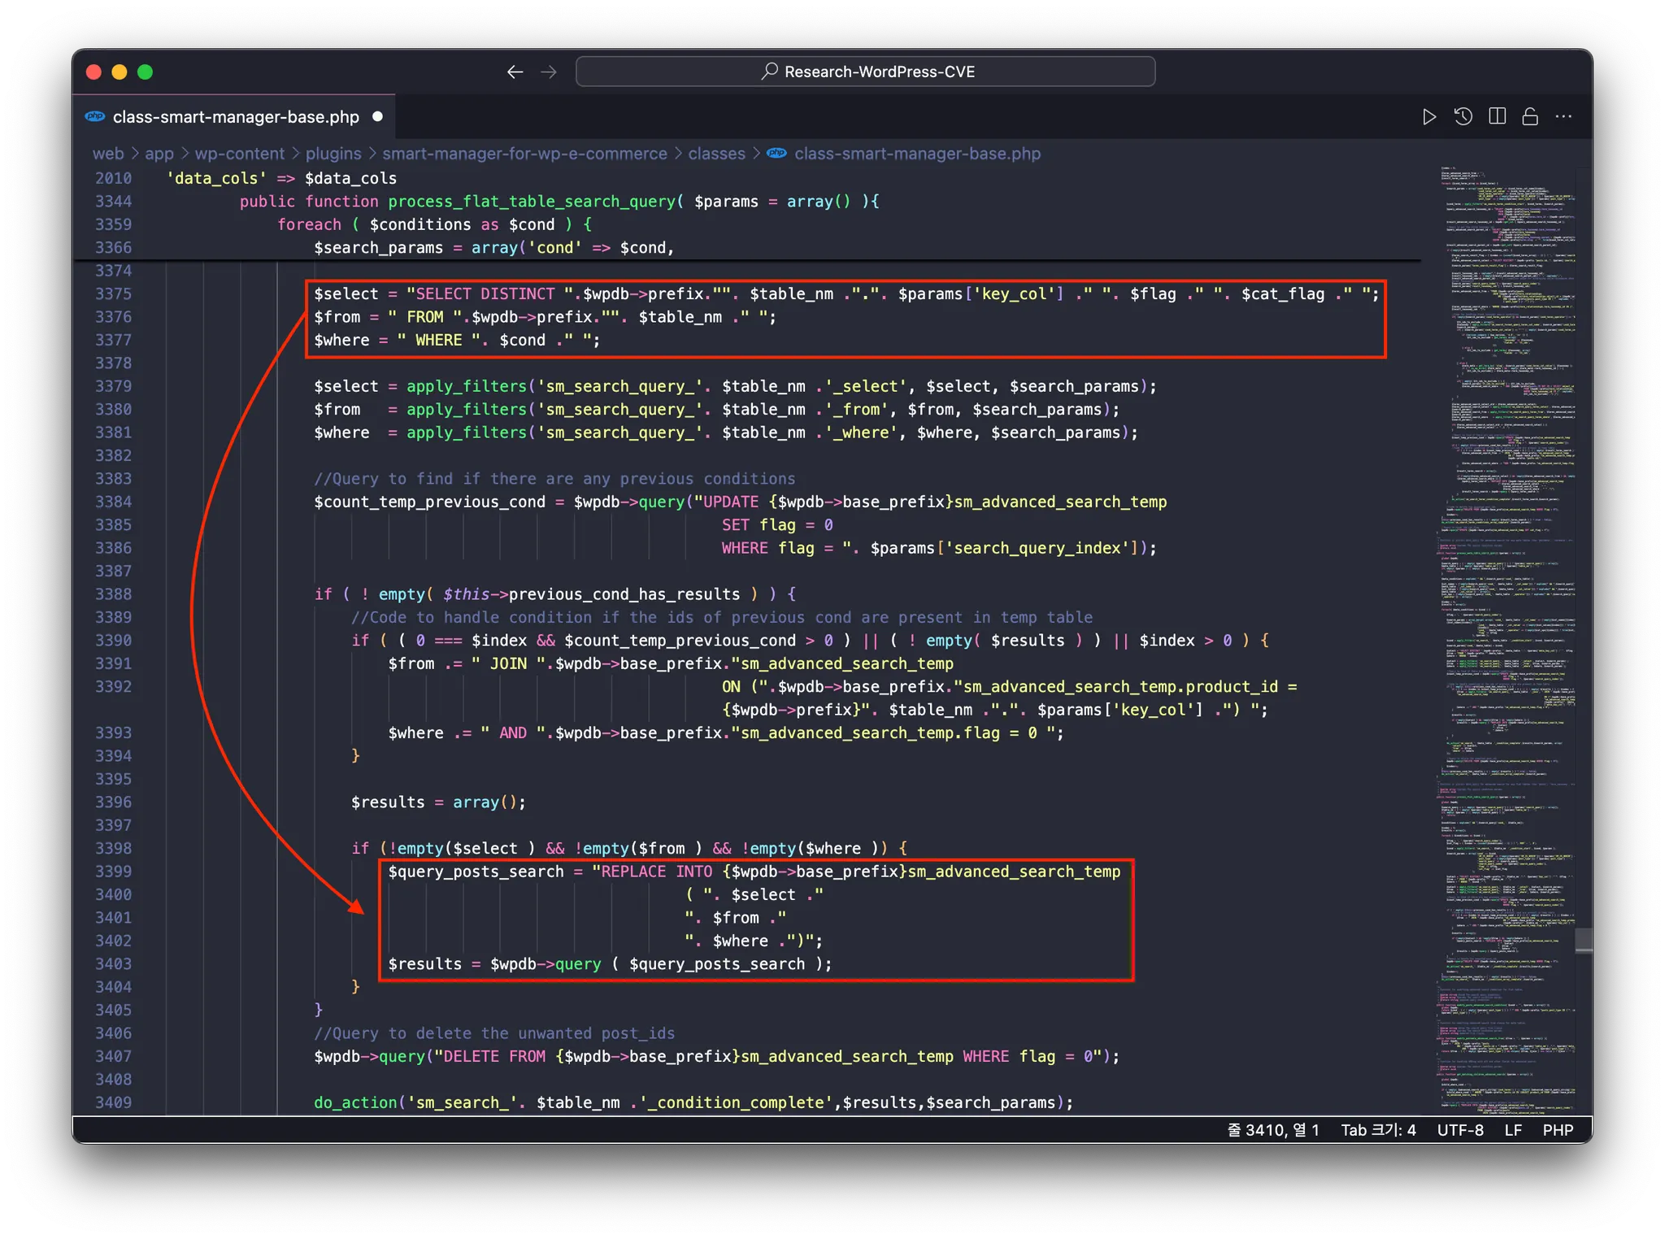Click the unsaved dot on the tab
Screen dimensions: 1665x1239
(377, 117)
